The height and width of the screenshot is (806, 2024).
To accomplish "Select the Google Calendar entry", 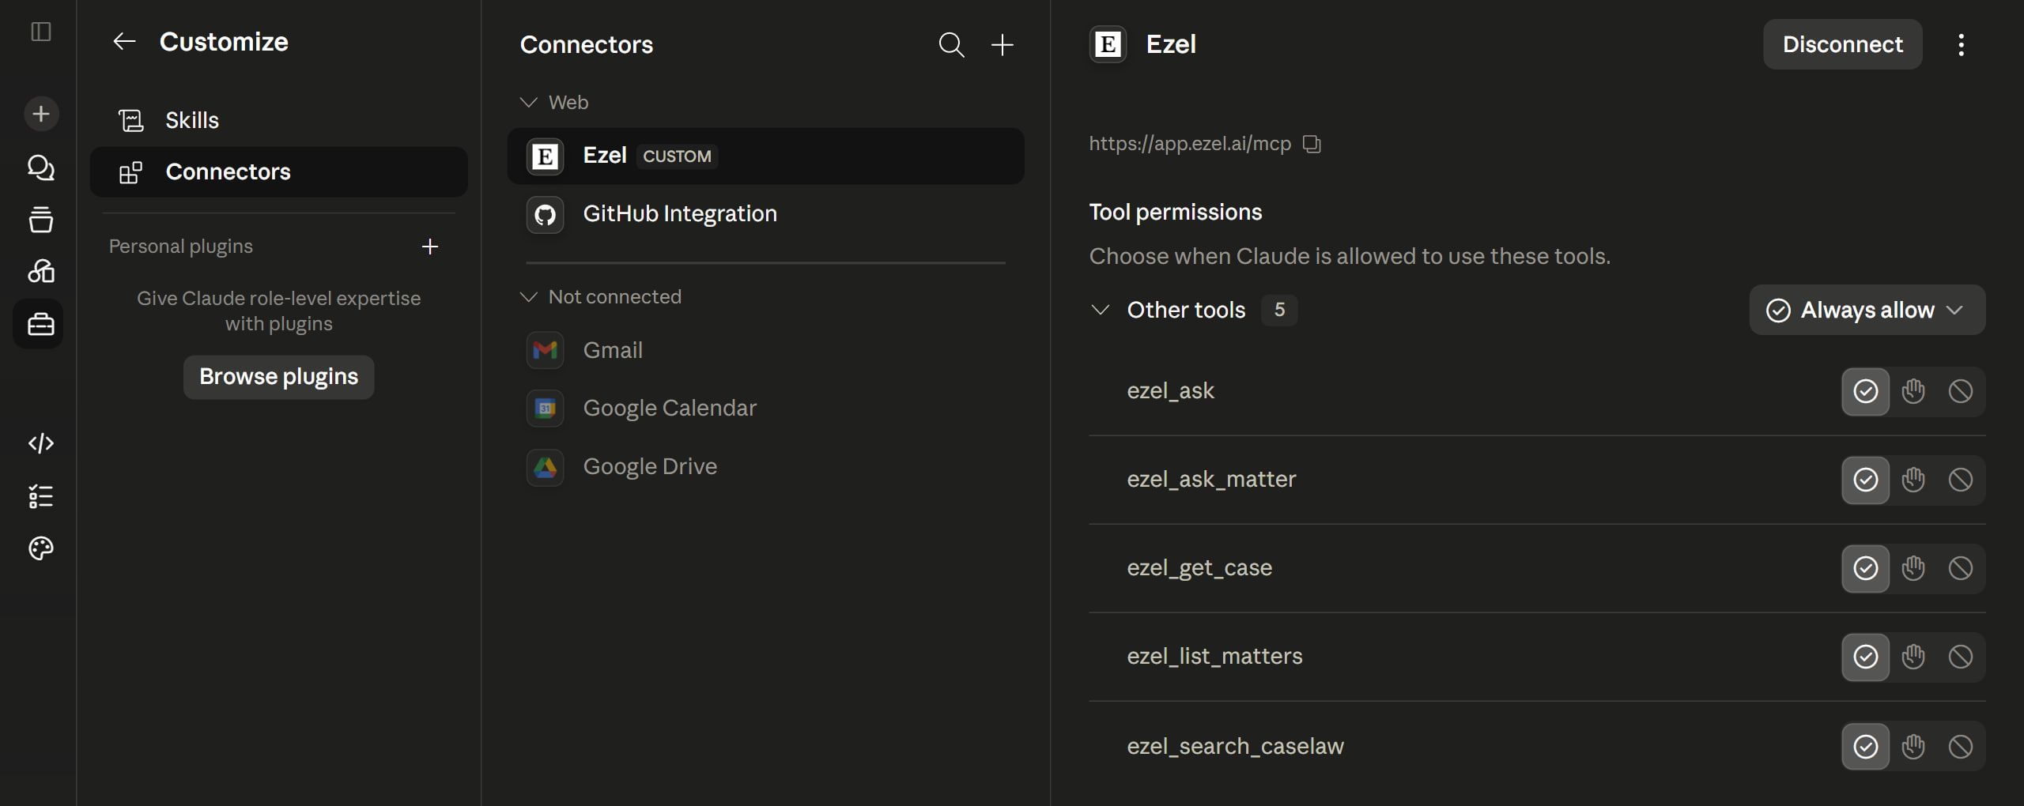I will pos(765,409).
